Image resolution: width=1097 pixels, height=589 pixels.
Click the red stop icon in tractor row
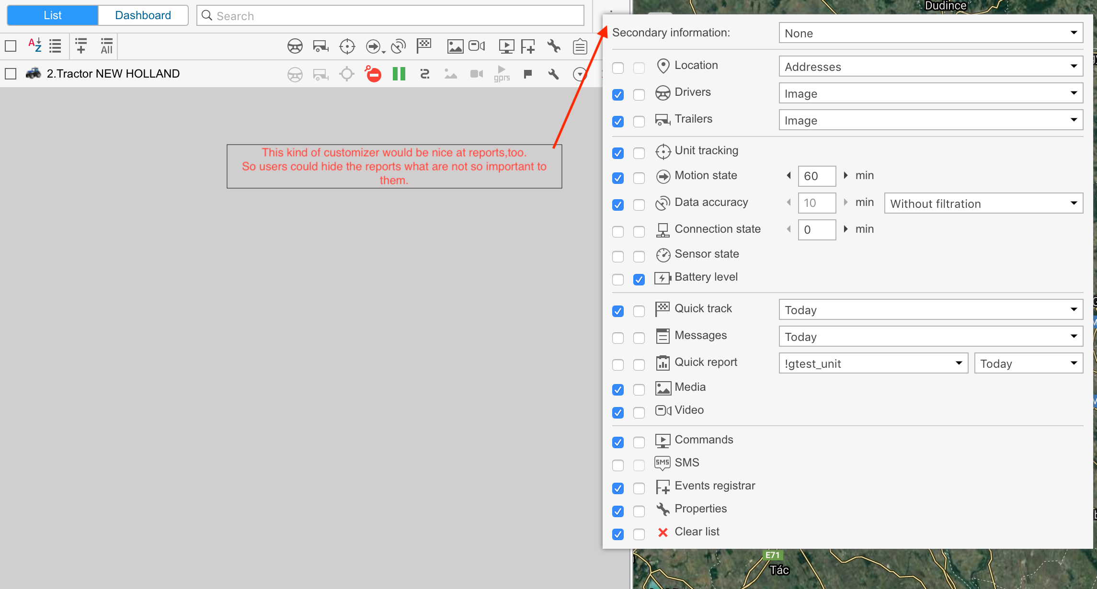pos(373,74)
